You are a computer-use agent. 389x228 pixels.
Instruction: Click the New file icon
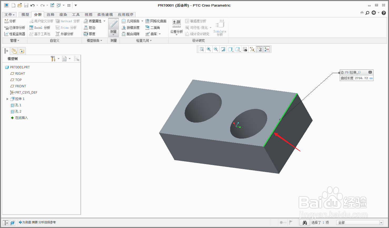point(13,5)
